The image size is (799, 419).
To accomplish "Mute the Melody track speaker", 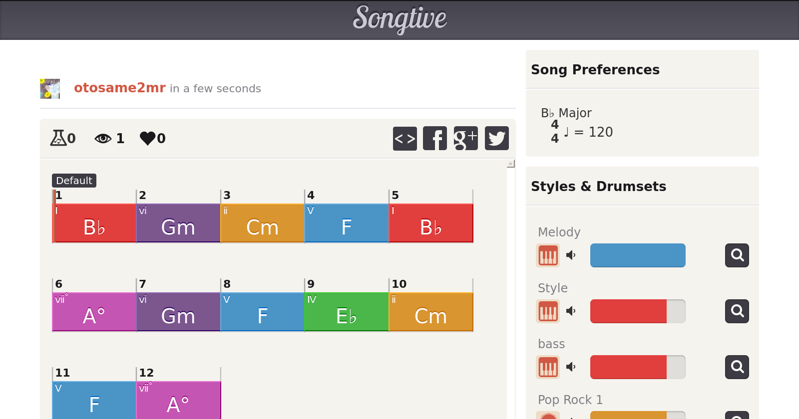I will tap(571, 255).
